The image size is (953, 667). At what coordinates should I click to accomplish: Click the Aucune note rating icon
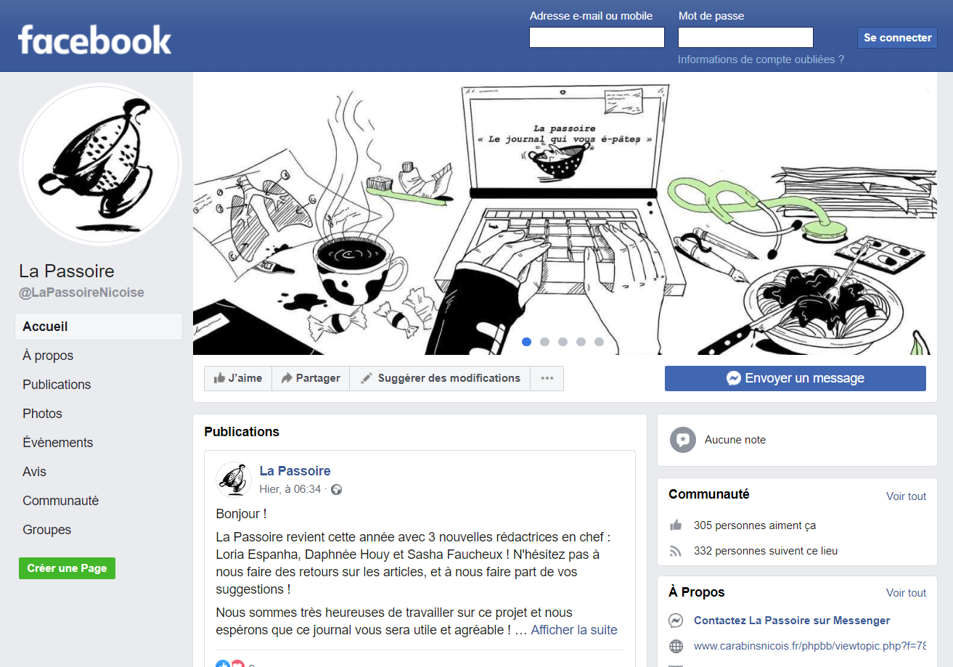coord(683,440)
